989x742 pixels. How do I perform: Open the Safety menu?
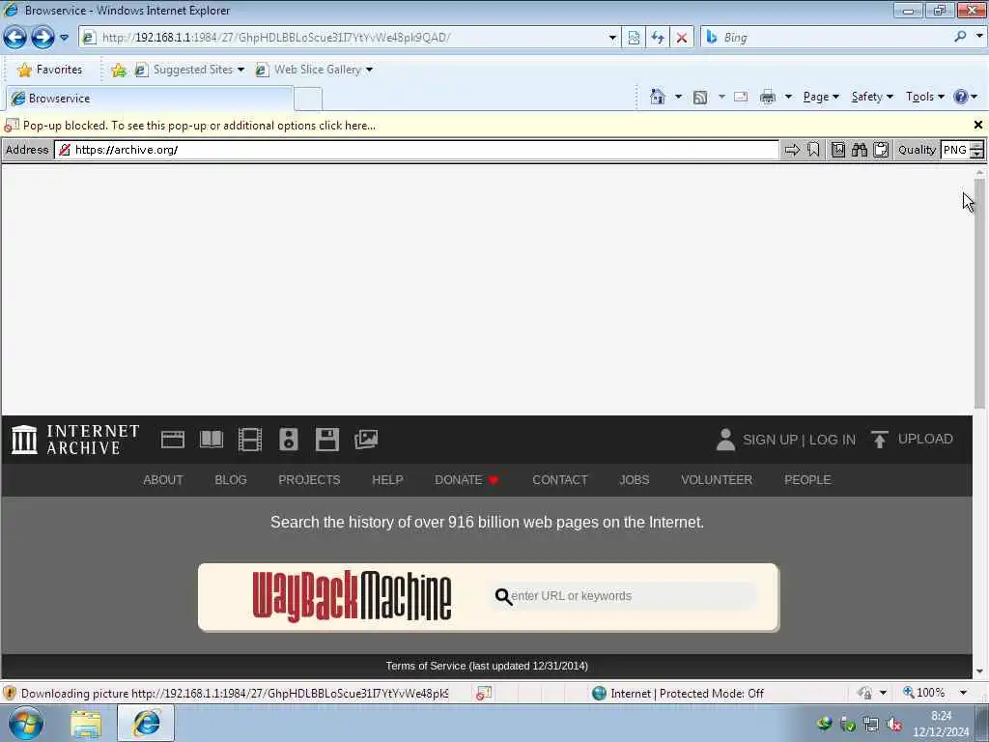(x=872, y=97)
